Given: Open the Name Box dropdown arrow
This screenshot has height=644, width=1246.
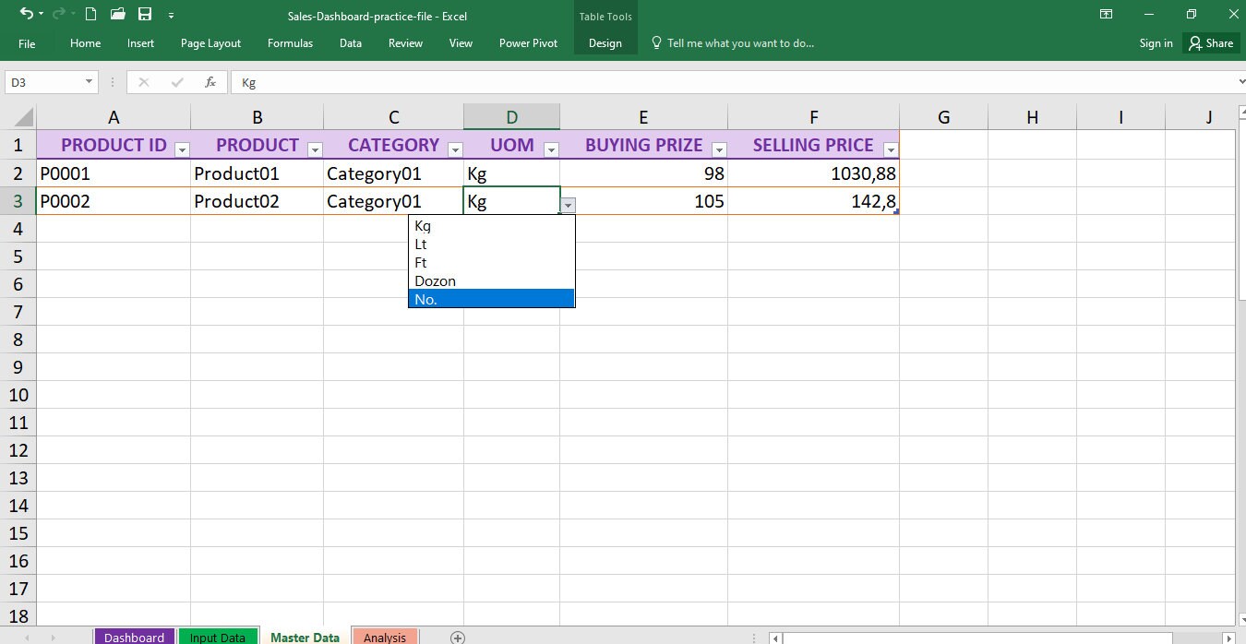Looking at the screenshot, I should 89,81.
